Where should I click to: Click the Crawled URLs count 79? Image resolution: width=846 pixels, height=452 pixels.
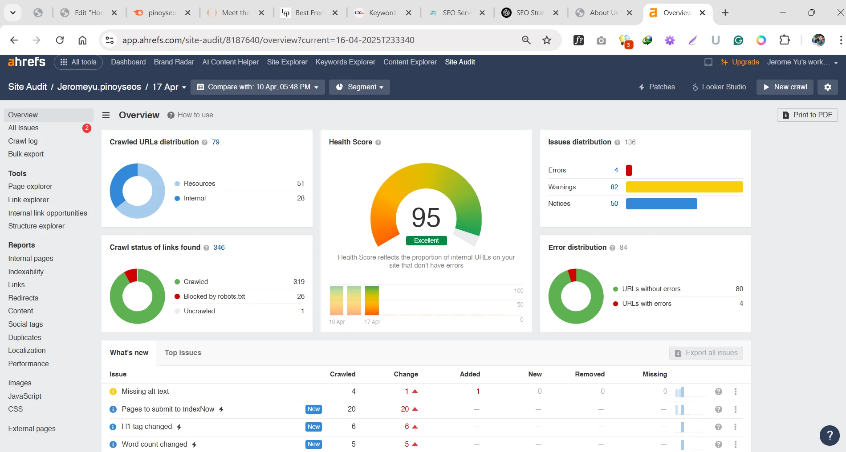pyautogui.click(x=216, y=142)
